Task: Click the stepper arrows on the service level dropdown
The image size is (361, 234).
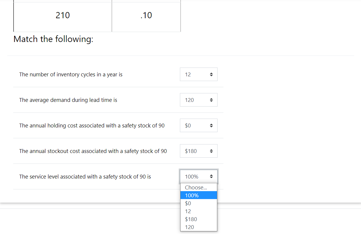Action: point(211,176)
